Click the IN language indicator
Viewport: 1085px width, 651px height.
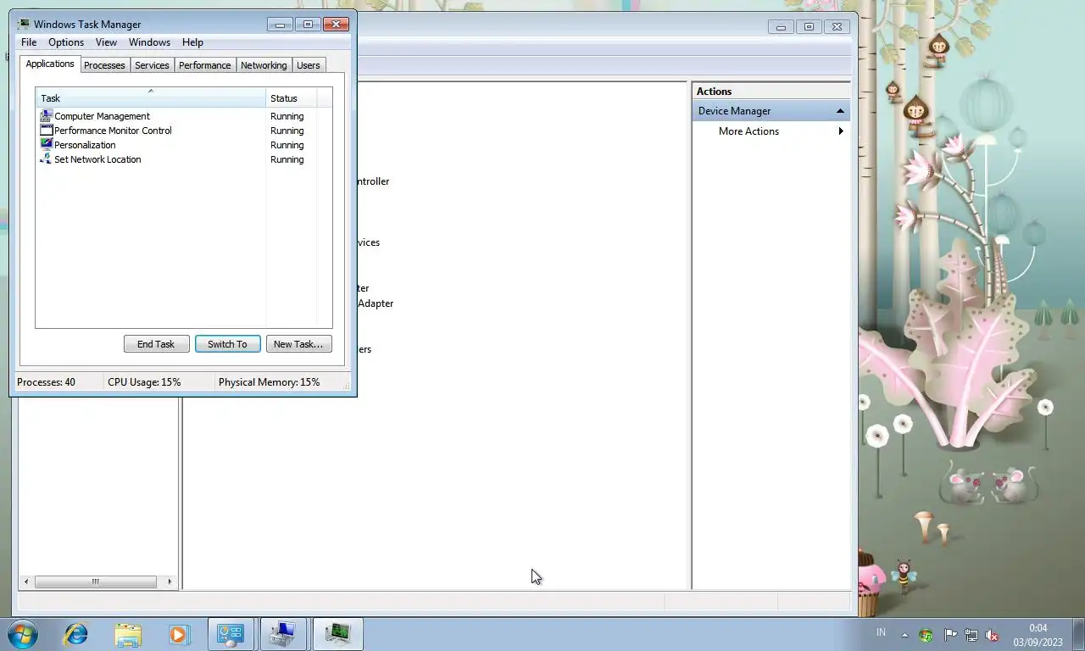881,632
